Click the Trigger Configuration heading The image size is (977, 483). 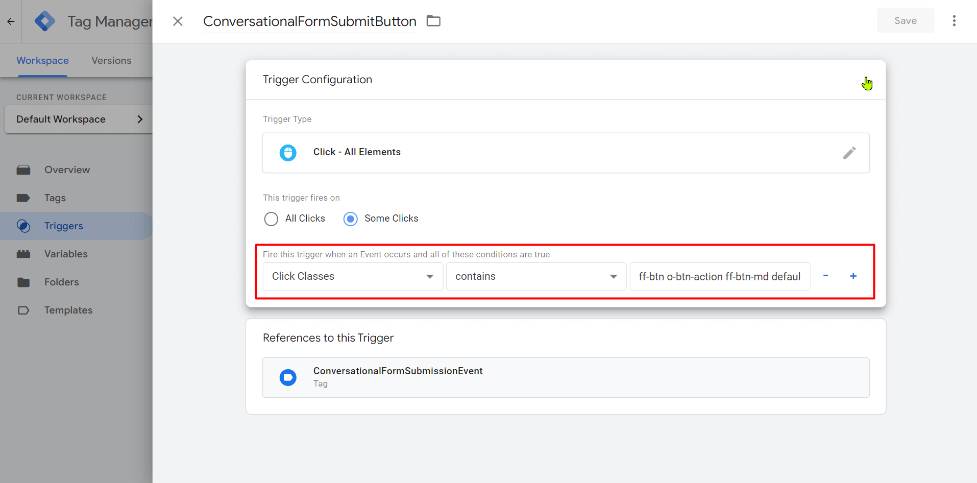click(317, 80)
